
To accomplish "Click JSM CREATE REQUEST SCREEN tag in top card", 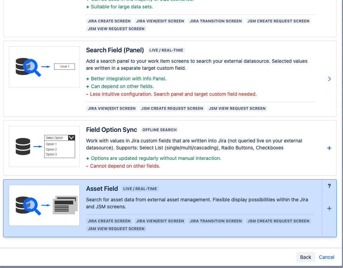I will pos(278,21).
